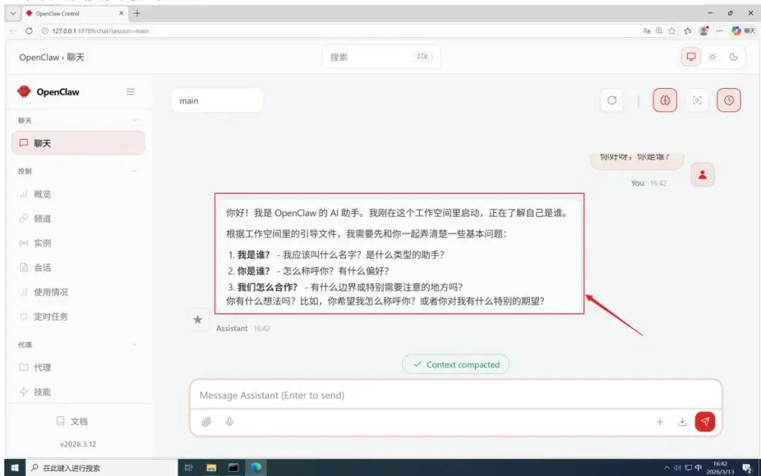This screenshot has height=476, width=761.
Task: Toggle thinking brain icon button
Action: [664, 100]
